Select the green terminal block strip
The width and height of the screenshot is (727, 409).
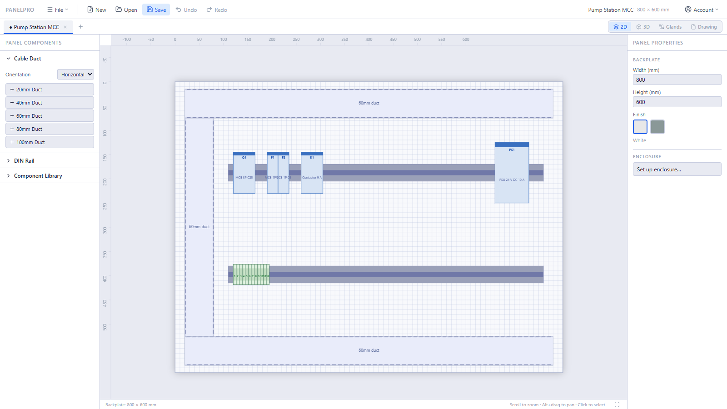(251, 274)
